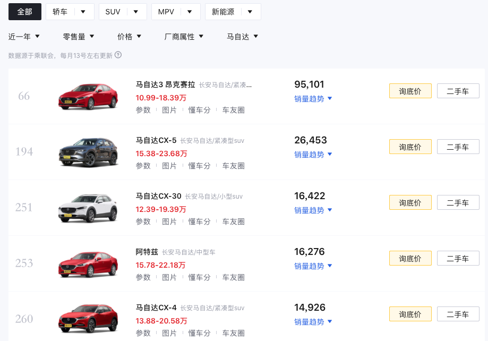Open the 马自达3 昂克赛拉 car thumbnail
This screenshot has height=341, width=488.
[88, 96]
